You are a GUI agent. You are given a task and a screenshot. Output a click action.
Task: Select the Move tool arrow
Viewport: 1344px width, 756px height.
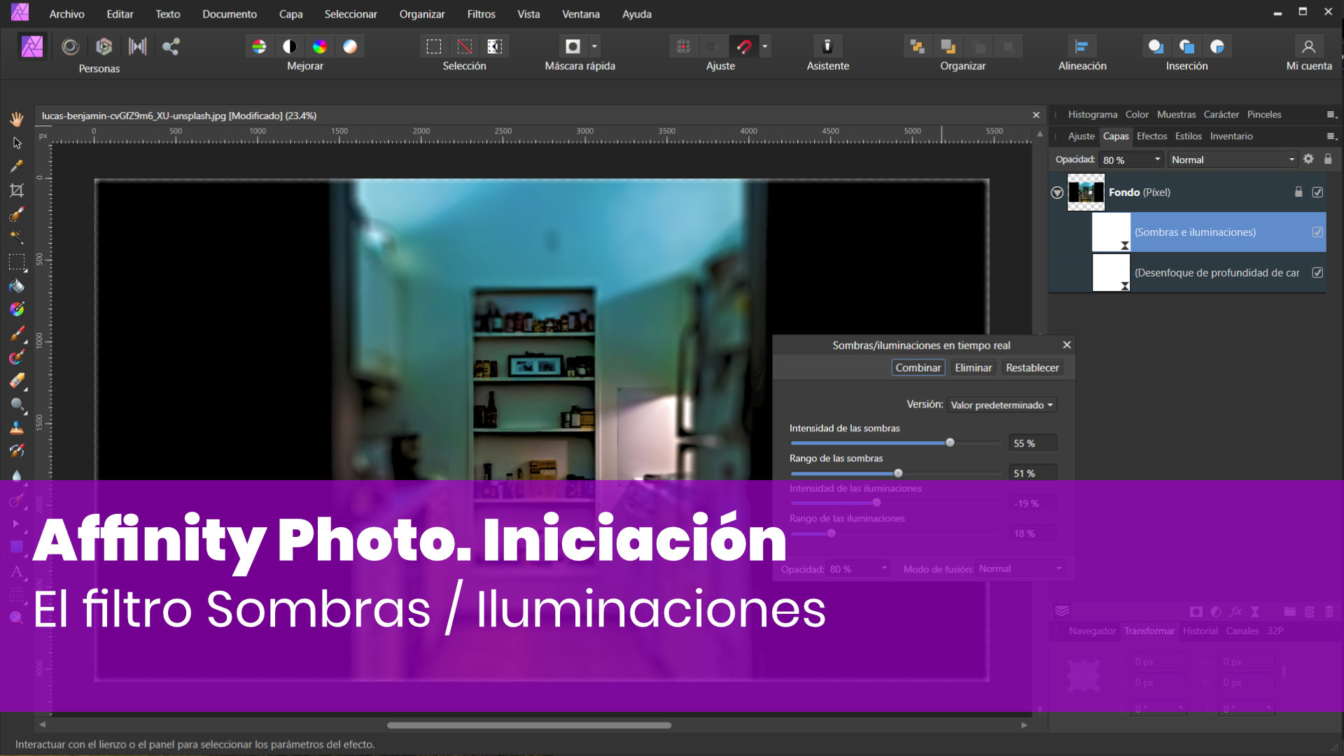(17, 143)
